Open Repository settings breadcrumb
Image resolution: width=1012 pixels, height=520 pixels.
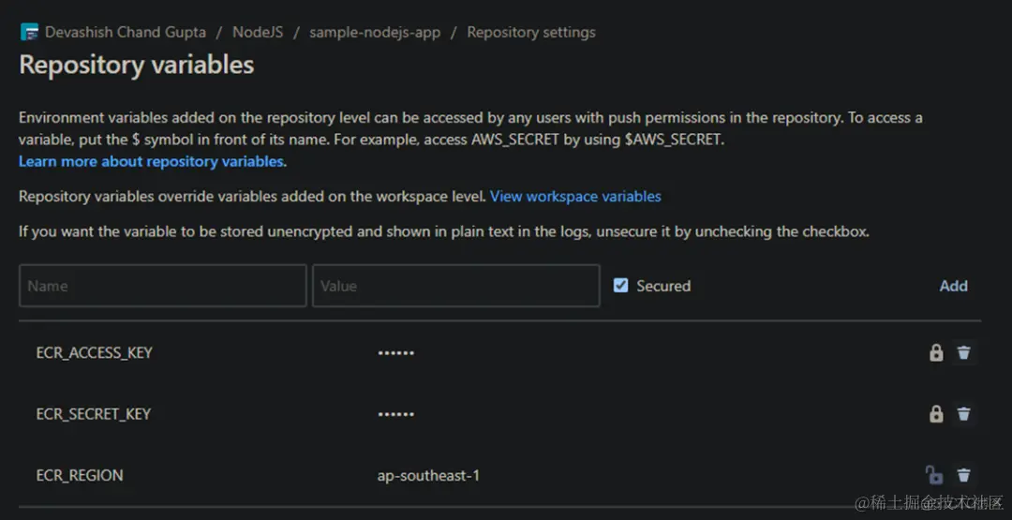tap(531, 32)
